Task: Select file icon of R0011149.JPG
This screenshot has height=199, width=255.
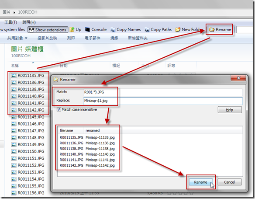Action: click(14, 145)
